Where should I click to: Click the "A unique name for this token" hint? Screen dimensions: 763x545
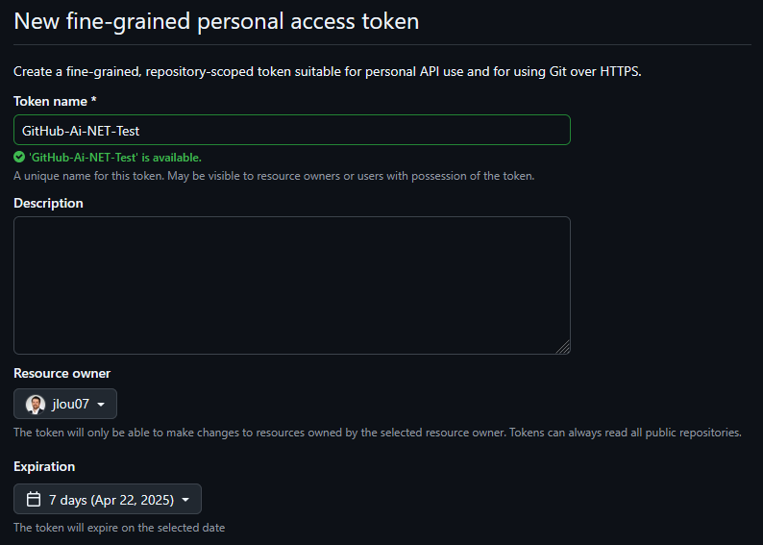pyautogui.click(x=274, y=176)
